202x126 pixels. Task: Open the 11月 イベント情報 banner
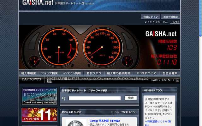click(x=39, y=115)
